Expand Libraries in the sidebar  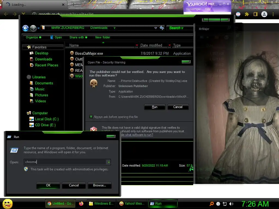coord(39,77)
